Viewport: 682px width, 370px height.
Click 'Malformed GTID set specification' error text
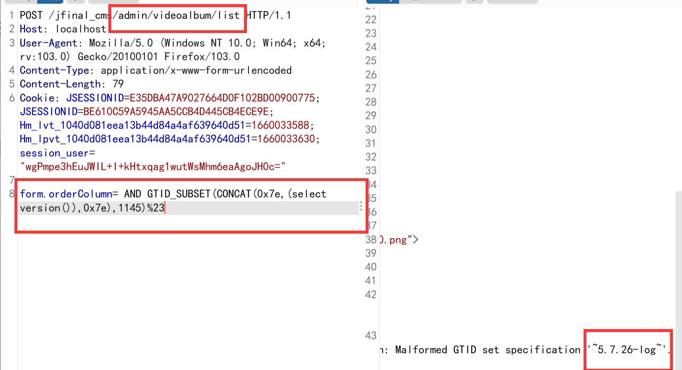(488, 350)
